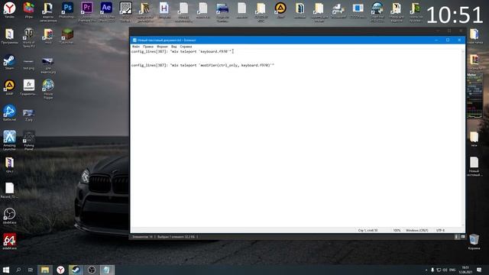Open the Правка menu in Notepad
This screenshot has width=489, height=275.
[x=147, y=47]
